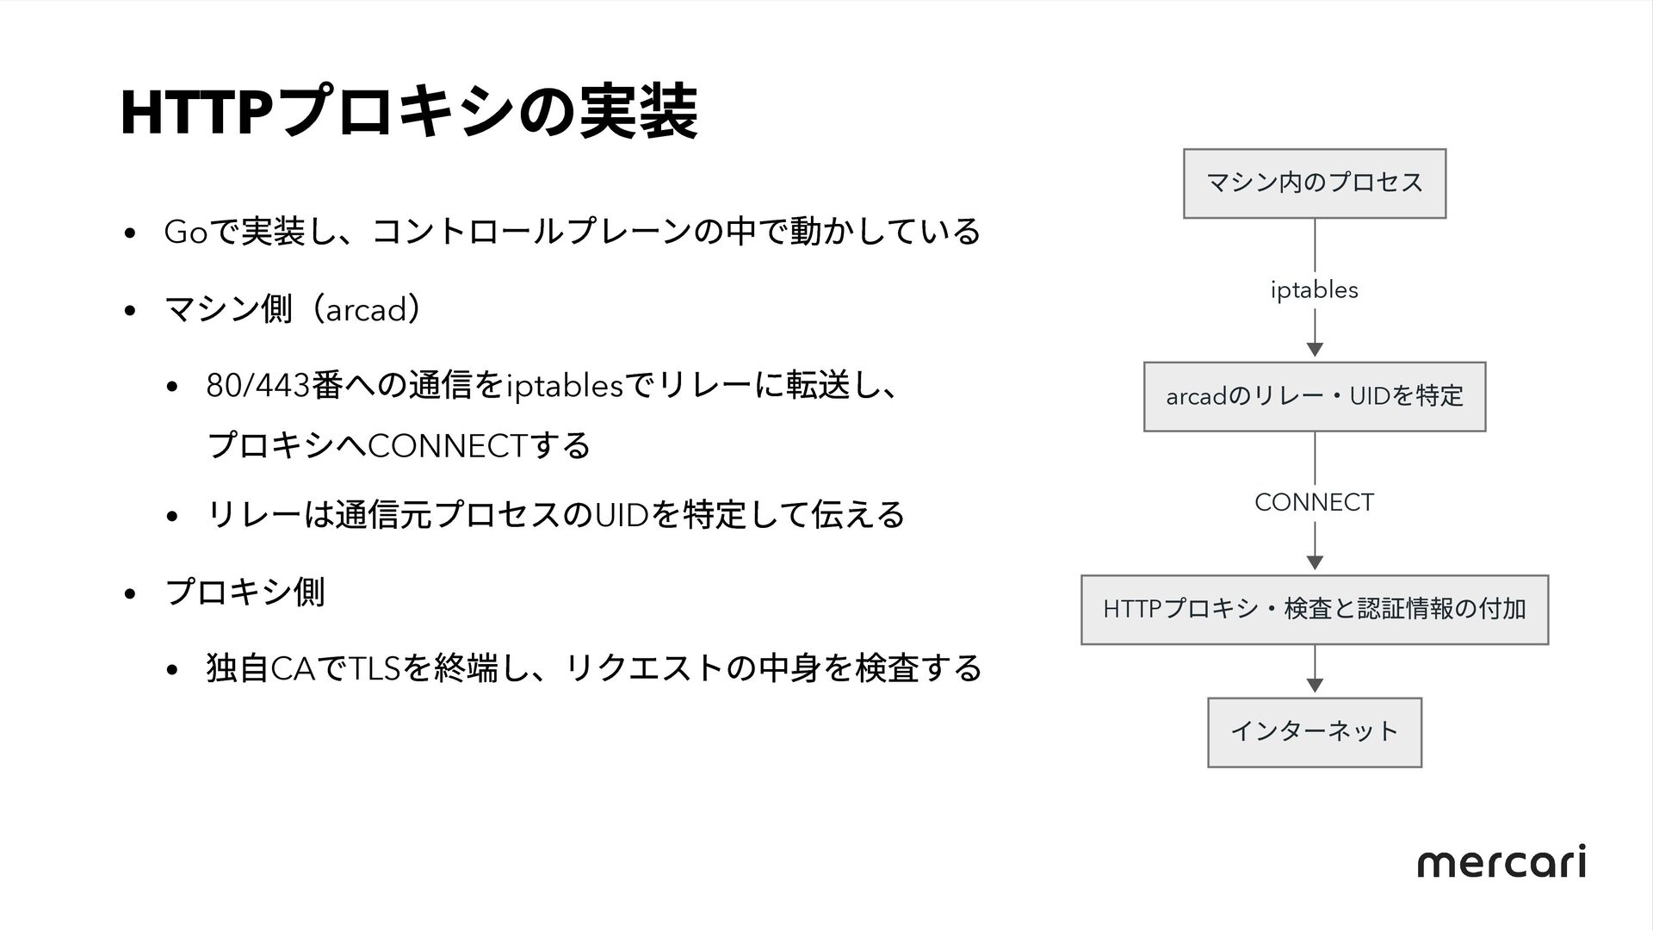Select the マシン側（arcad）bullet text
The height and width of the screenshot is (931, 1653).
coord(294,309)
